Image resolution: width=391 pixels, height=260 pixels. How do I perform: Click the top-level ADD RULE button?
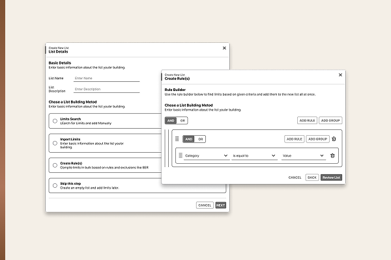pos(307,121)
